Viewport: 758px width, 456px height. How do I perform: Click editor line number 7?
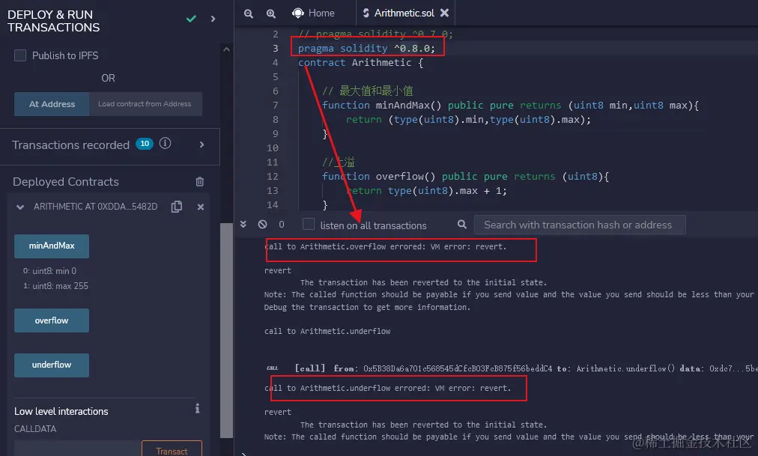pos(275,106)
